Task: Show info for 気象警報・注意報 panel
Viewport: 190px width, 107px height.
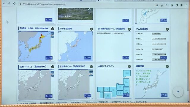Action: [x=53, y=29]
